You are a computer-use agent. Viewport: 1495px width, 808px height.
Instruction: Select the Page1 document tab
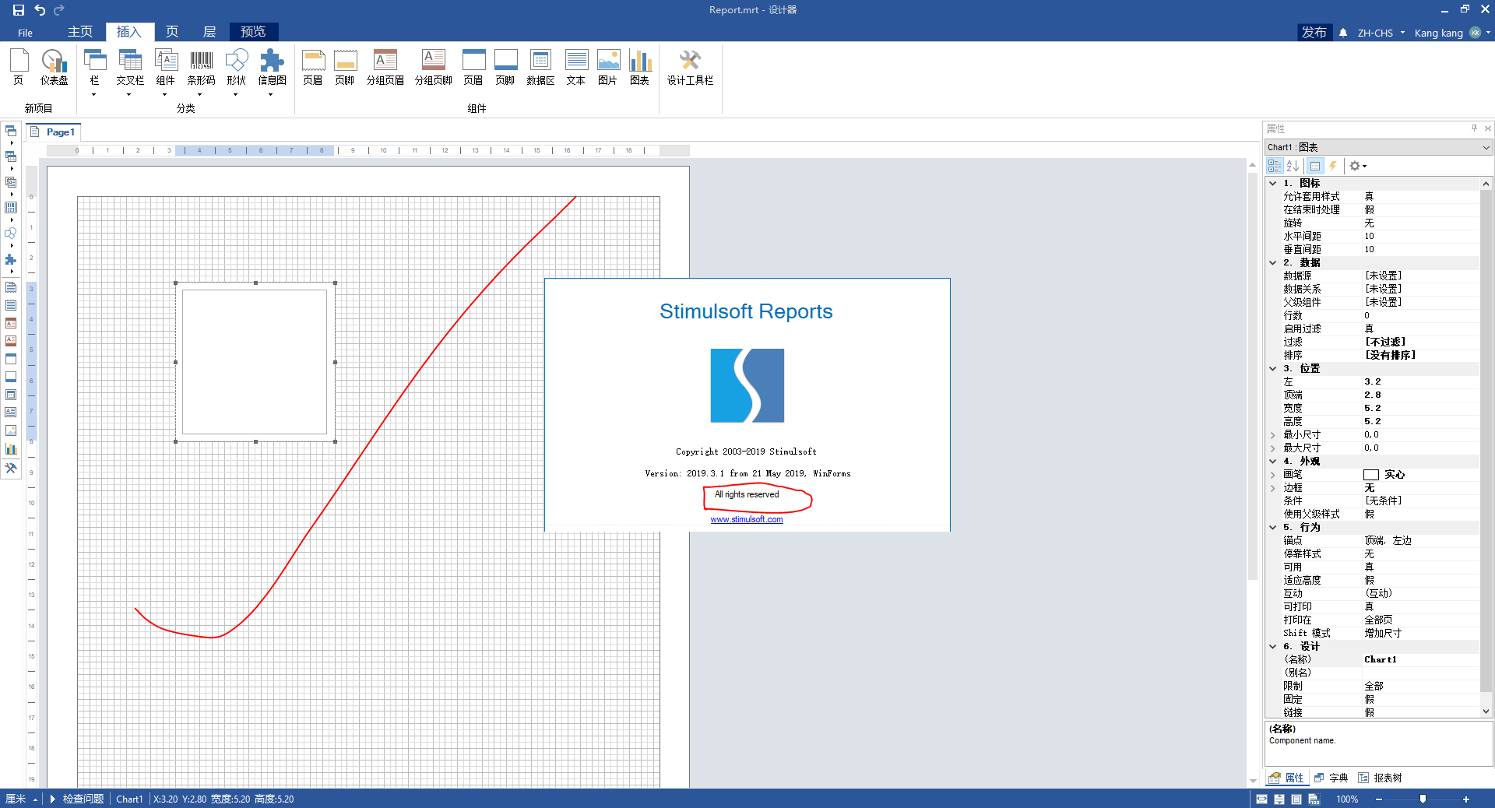(54, 132)
